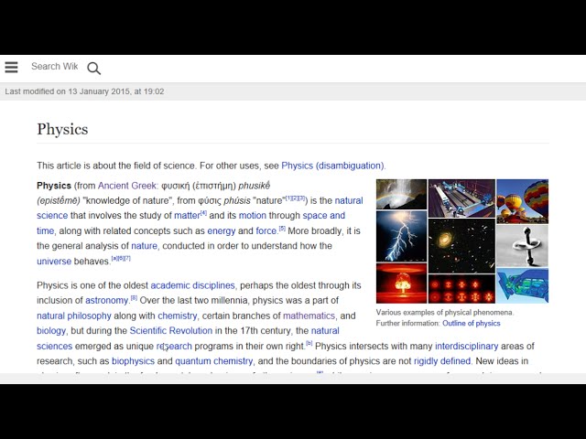Open the biophysics link

133,361
